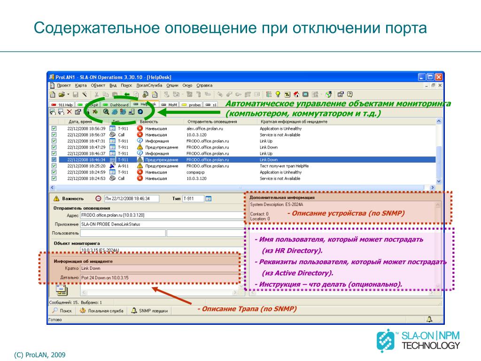This screenshot has height=361, width=481.
Task: Click the Локальная служба bottom tab
Action: (x=101, y=311)
